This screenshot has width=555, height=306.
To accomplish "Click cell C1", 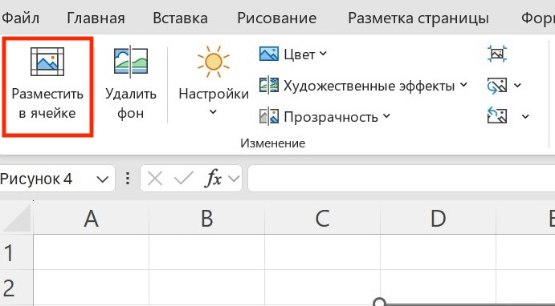I will 322,252.
